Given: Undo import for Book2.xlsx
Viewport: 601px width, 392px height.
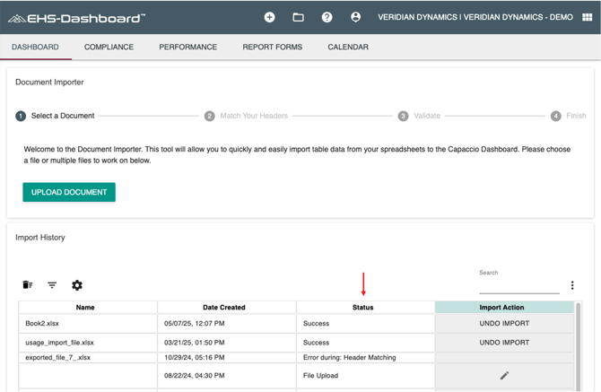Looking at the screenshot, I should [504, 324].
